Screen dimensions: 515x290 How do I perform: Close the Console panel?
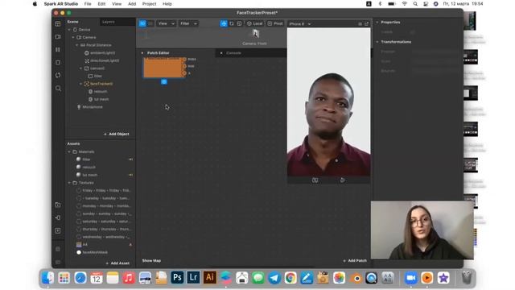(221, 53)
